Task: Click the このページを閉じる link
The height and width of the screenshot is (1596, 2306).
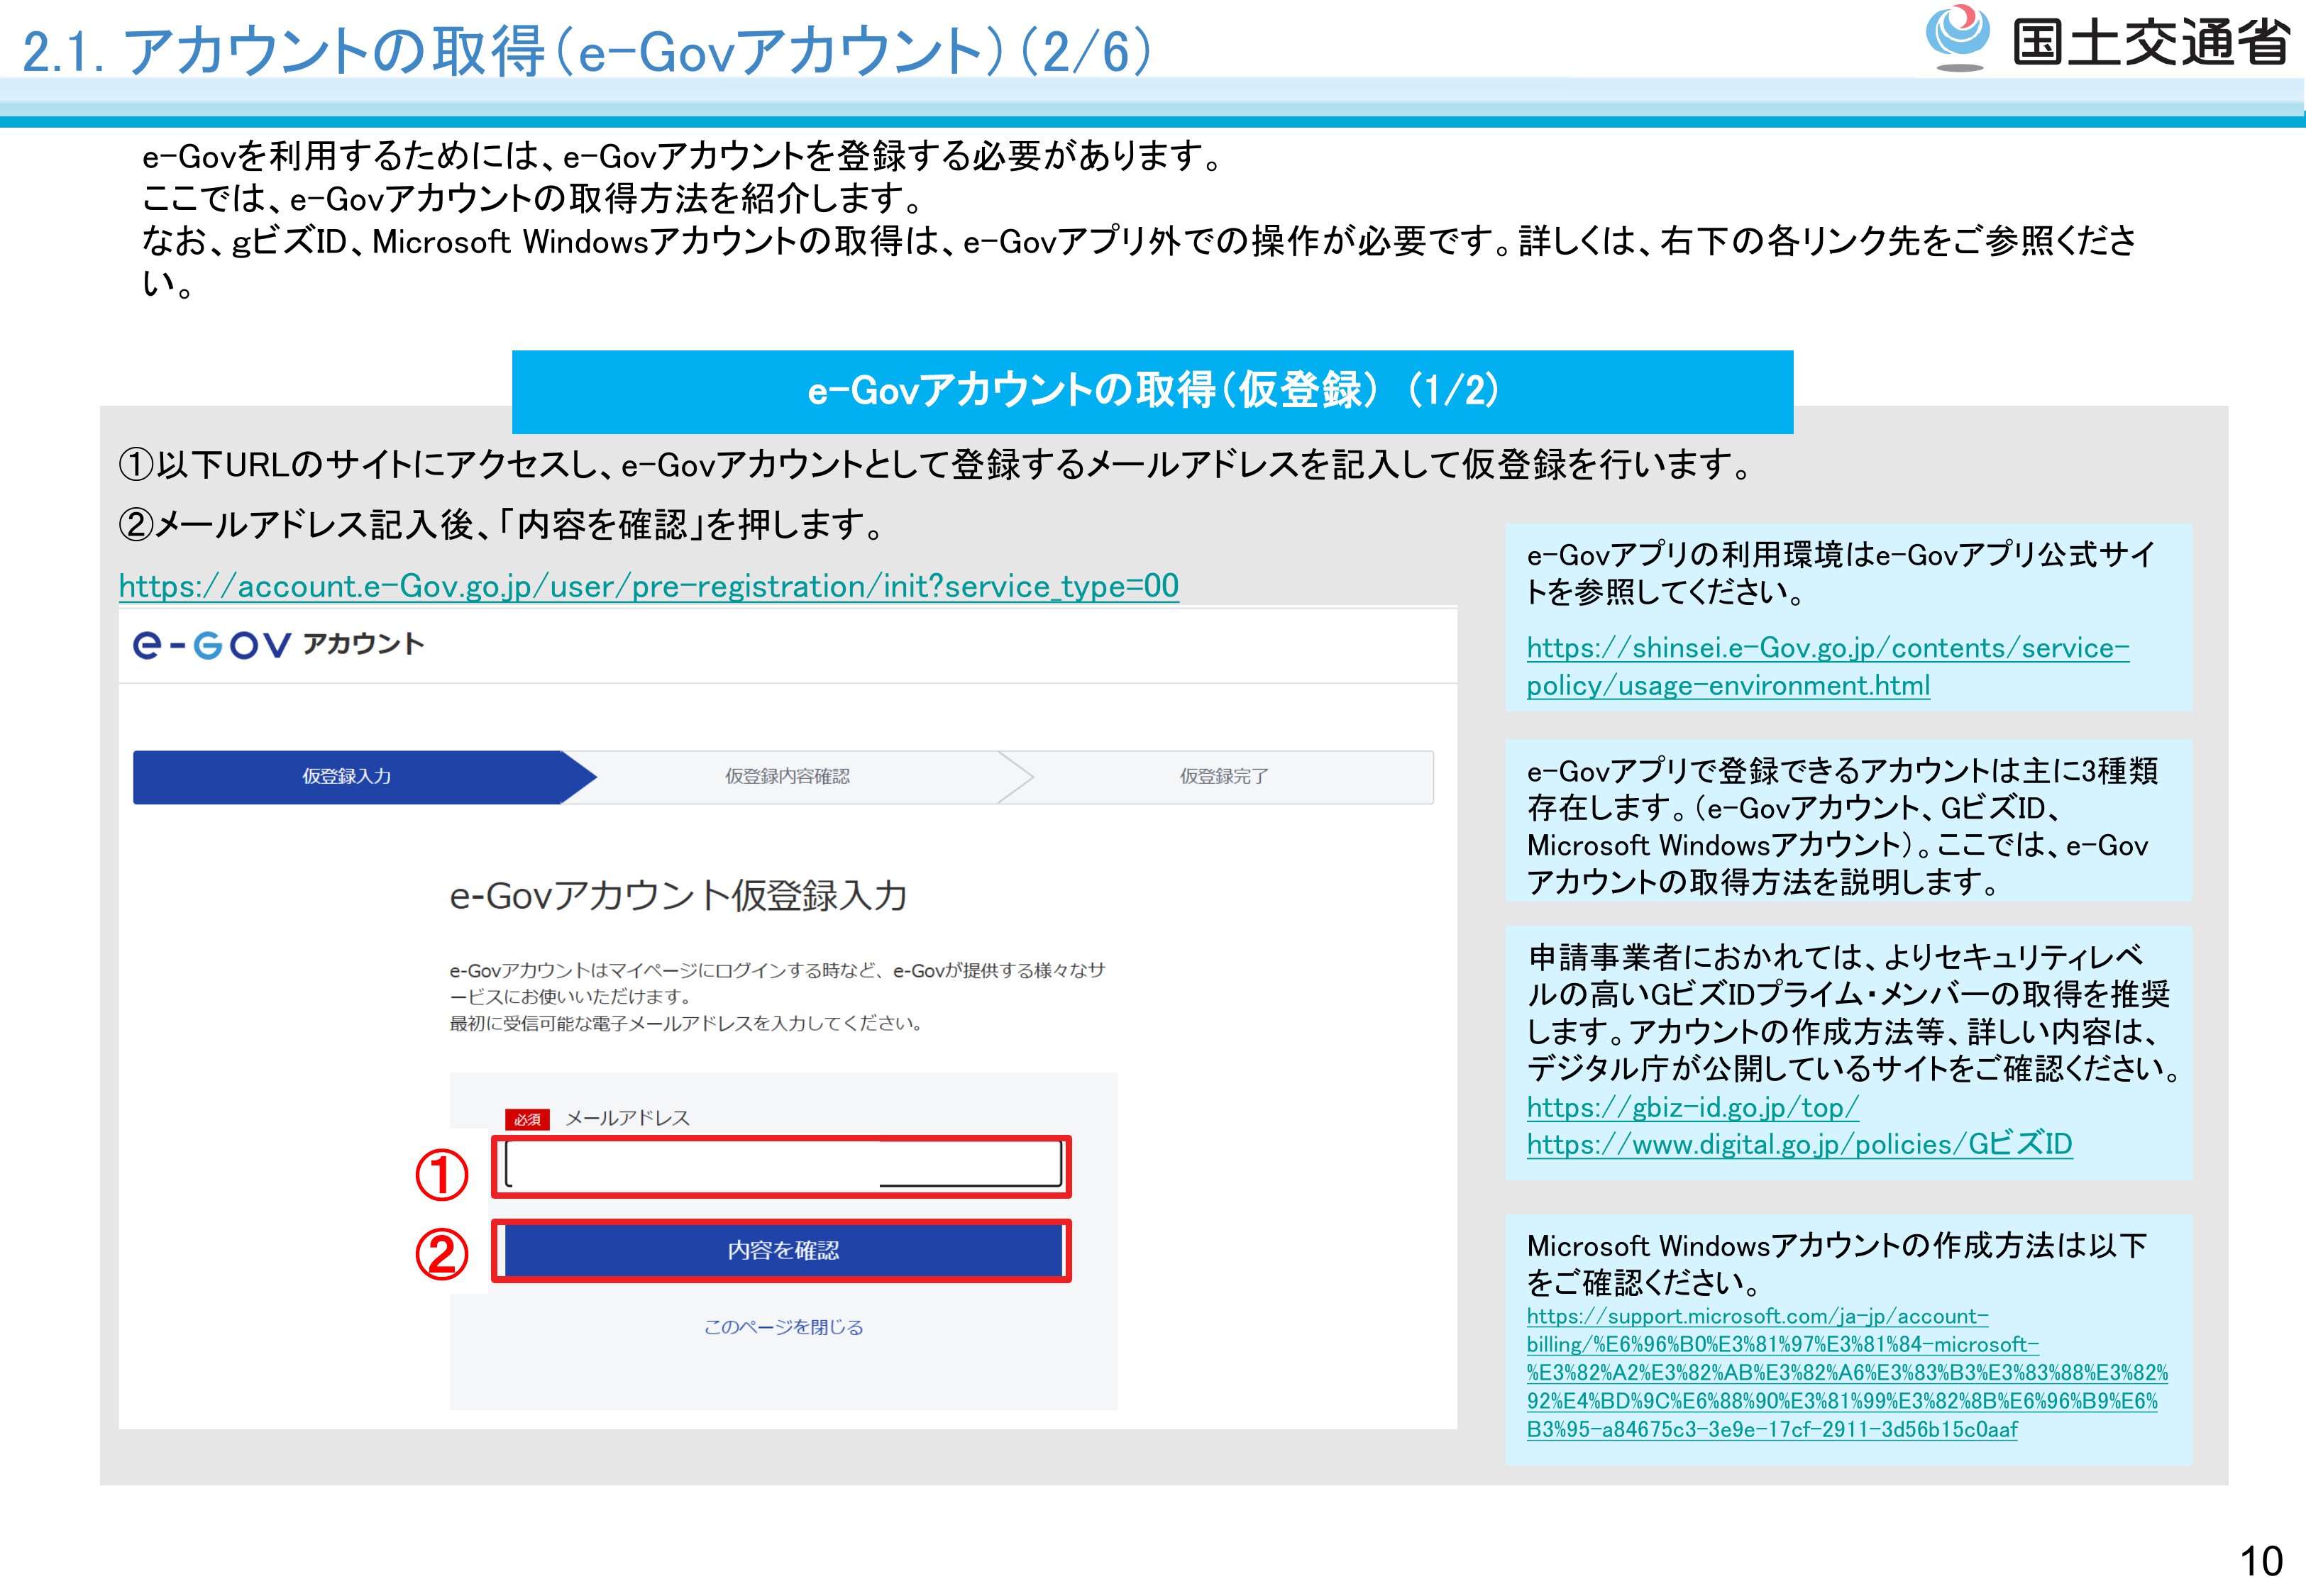Action: click(x=783, y=1327)
